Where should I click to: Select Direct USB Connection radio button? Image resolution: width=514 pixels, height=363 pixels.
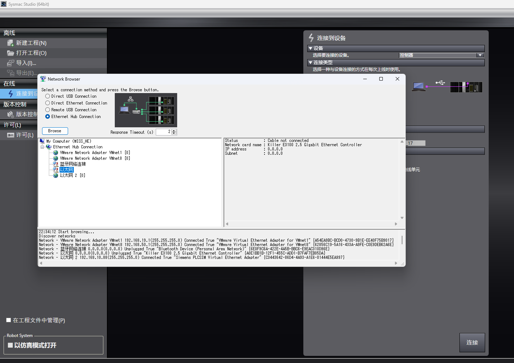[47, 96]
